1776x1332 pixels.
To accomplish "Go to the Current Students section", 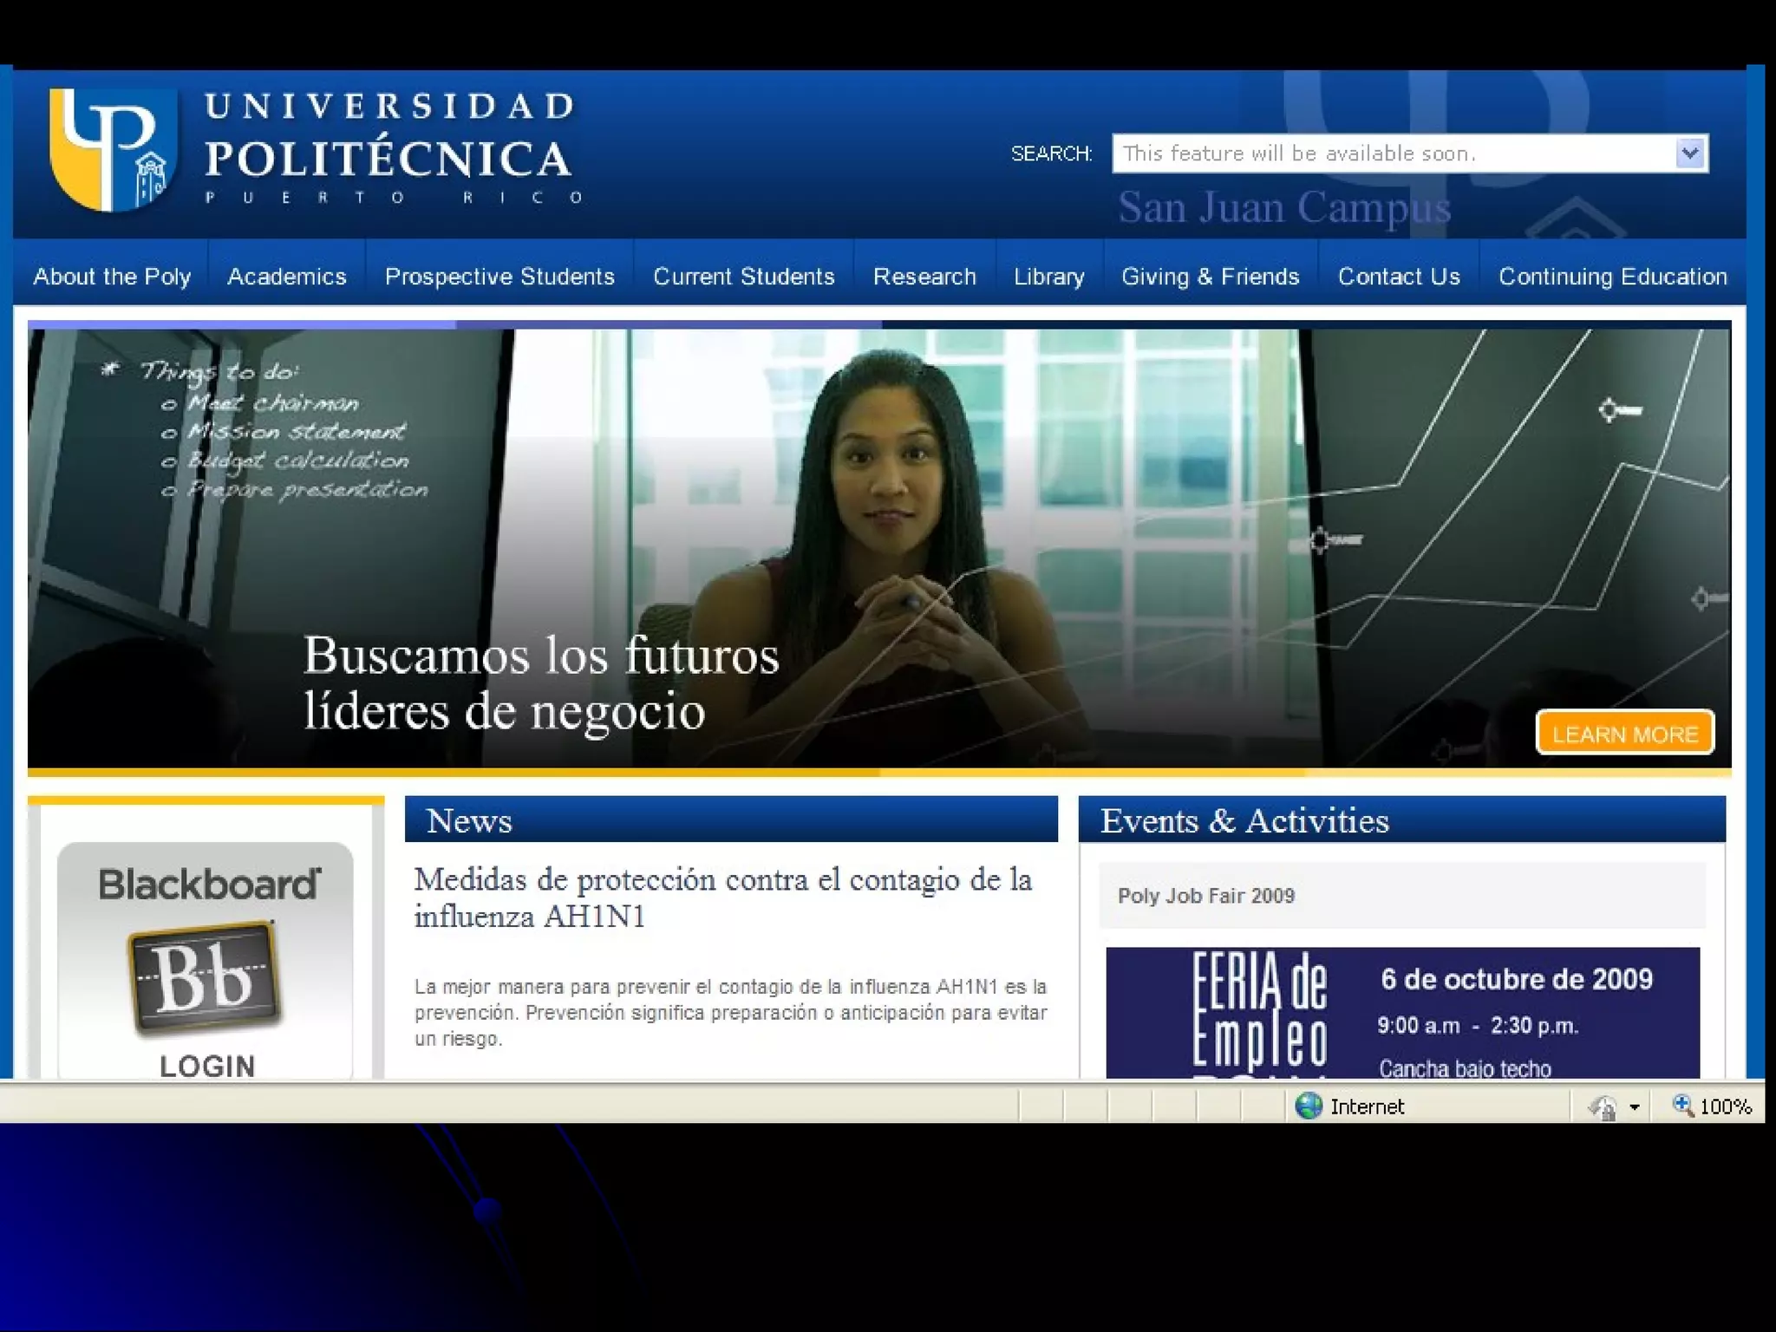I will [x=743, y=277].
